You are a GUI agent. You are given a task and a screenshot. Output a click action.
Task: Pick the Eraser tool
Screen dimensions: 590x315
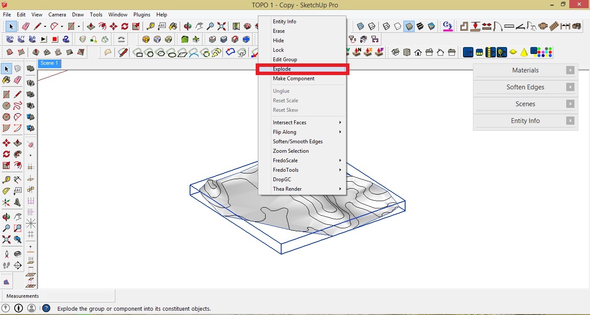pos(25,26)
